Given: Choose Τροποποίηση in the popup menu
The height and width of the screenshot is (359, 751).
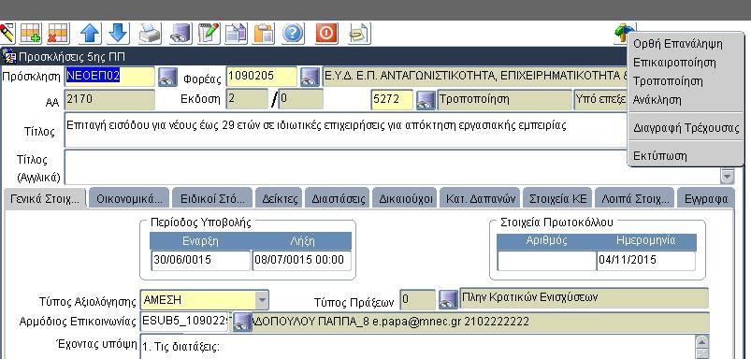Looking at the screenshot, I should point(668,81).
